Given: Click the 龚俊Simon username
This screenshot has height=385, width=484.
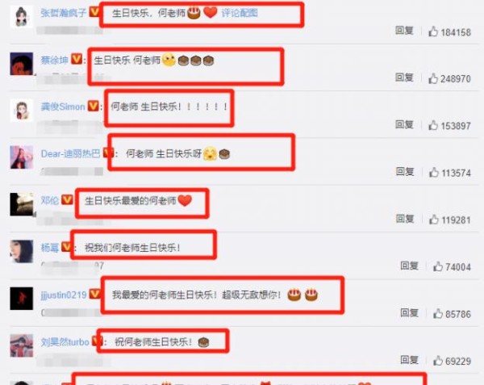Looking at the screenshot, I should (63, 107).
